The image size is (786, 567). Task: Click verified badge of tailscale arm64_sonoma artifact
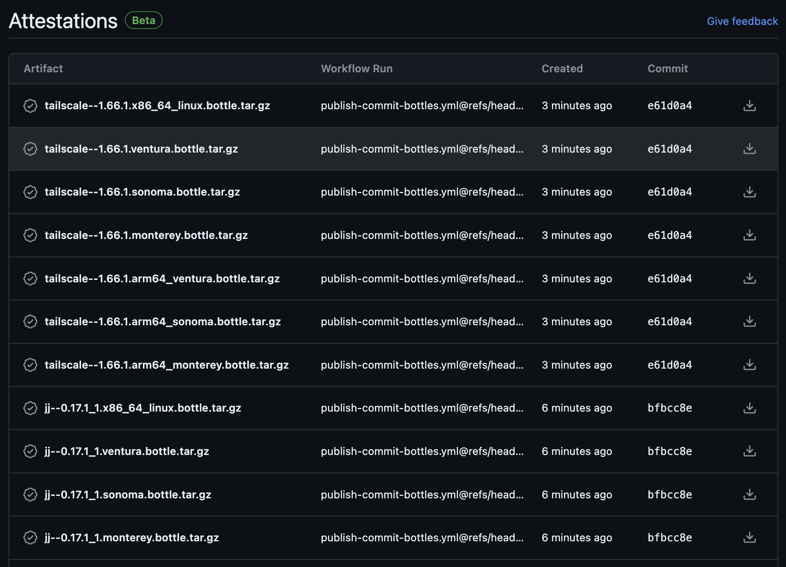click(30, 322)
